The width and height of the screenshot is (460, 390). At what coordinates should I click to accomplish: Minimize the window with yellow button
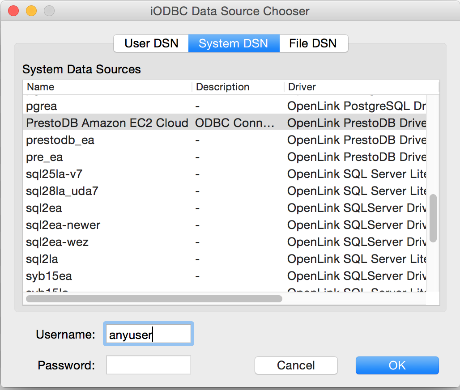click(x=31, y=11)
